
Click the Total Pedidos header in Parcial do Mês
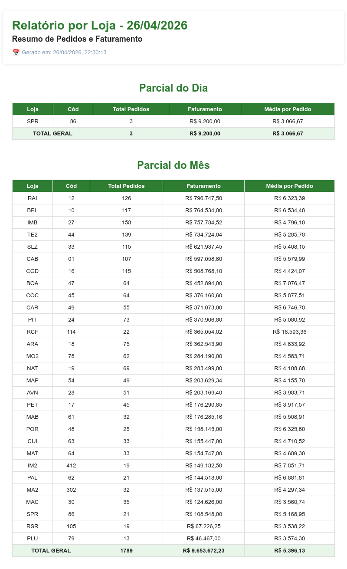(x=126, y=186)
